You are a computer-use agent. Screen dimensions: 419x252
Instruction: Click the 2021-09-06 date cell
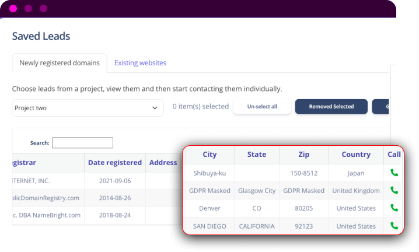click(x=114, y=181)
